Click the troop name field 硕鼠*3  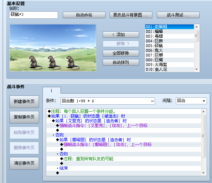(34, 15)
